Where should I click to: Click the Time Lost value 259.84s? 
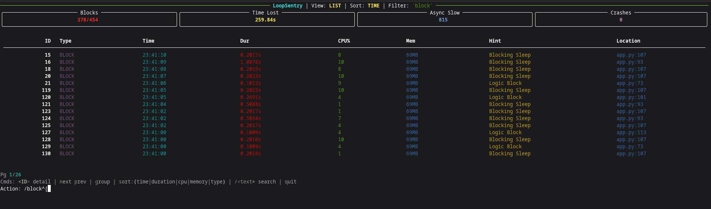[265, 20]
